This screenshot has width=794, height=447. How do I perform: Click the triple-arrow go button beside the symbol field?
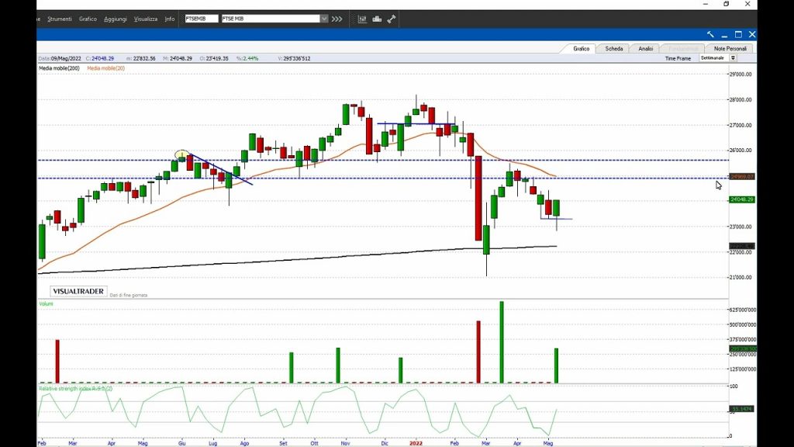pos(337,19)
